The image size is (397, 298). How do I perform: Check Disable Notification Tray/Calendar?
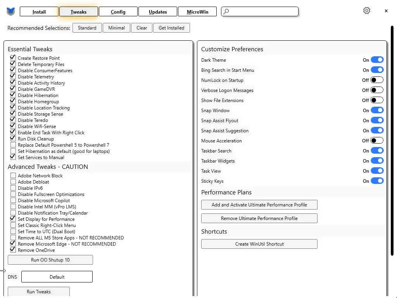coord(13,213)
